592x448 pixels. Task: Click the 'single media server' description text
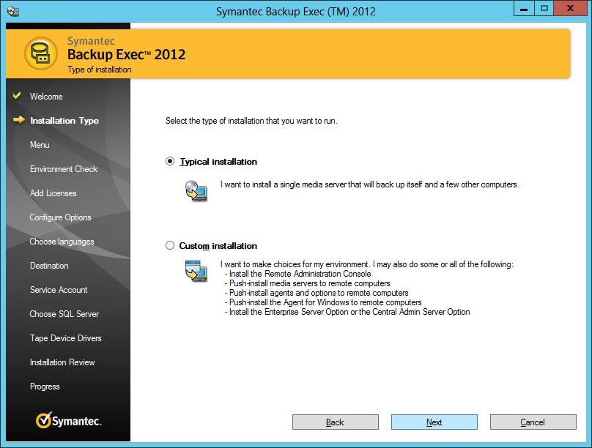(x=369, y=184)
